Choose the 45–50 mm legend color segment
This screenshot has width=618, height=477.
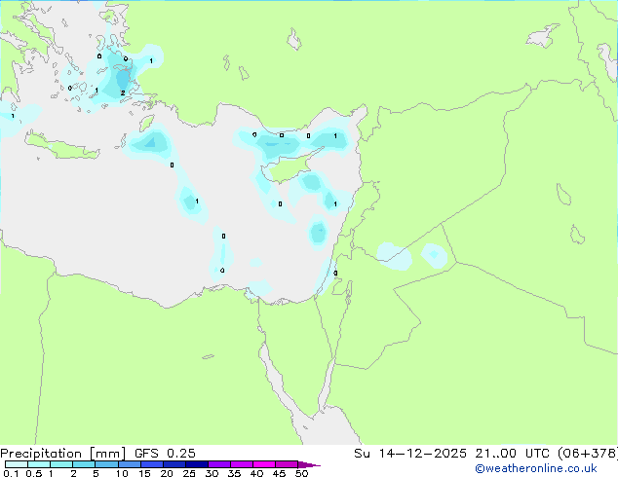[x=287, y=464]
